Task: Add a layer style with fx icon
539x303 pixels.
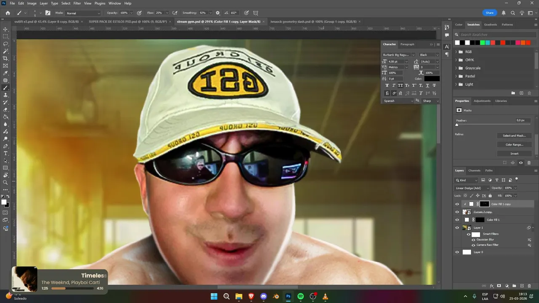Action: 491,286
